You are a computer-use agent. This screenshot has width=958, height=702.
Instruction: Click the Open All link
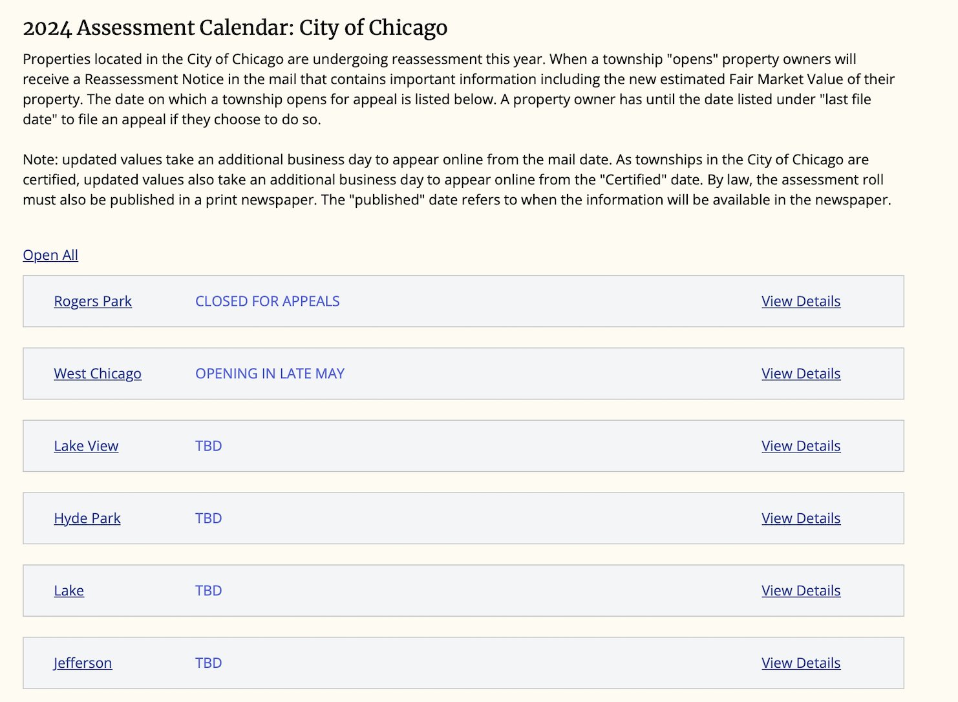50,255
